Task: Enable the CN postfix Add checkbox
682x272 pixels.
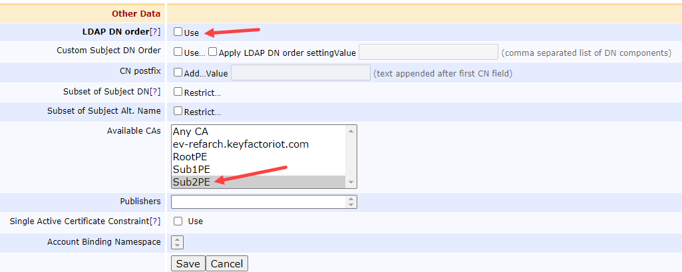Action: click(178, 72)
